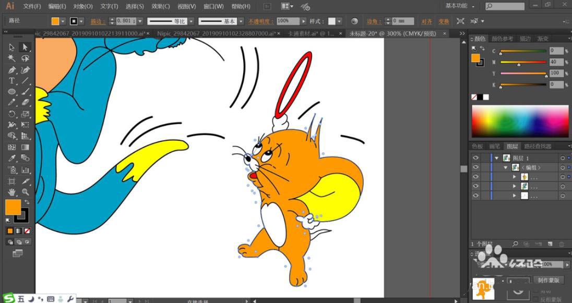572x303 pixels.
Task: Click the locate object icon in Layers panel
Action: pyautogui.click(x=515, y=244)
